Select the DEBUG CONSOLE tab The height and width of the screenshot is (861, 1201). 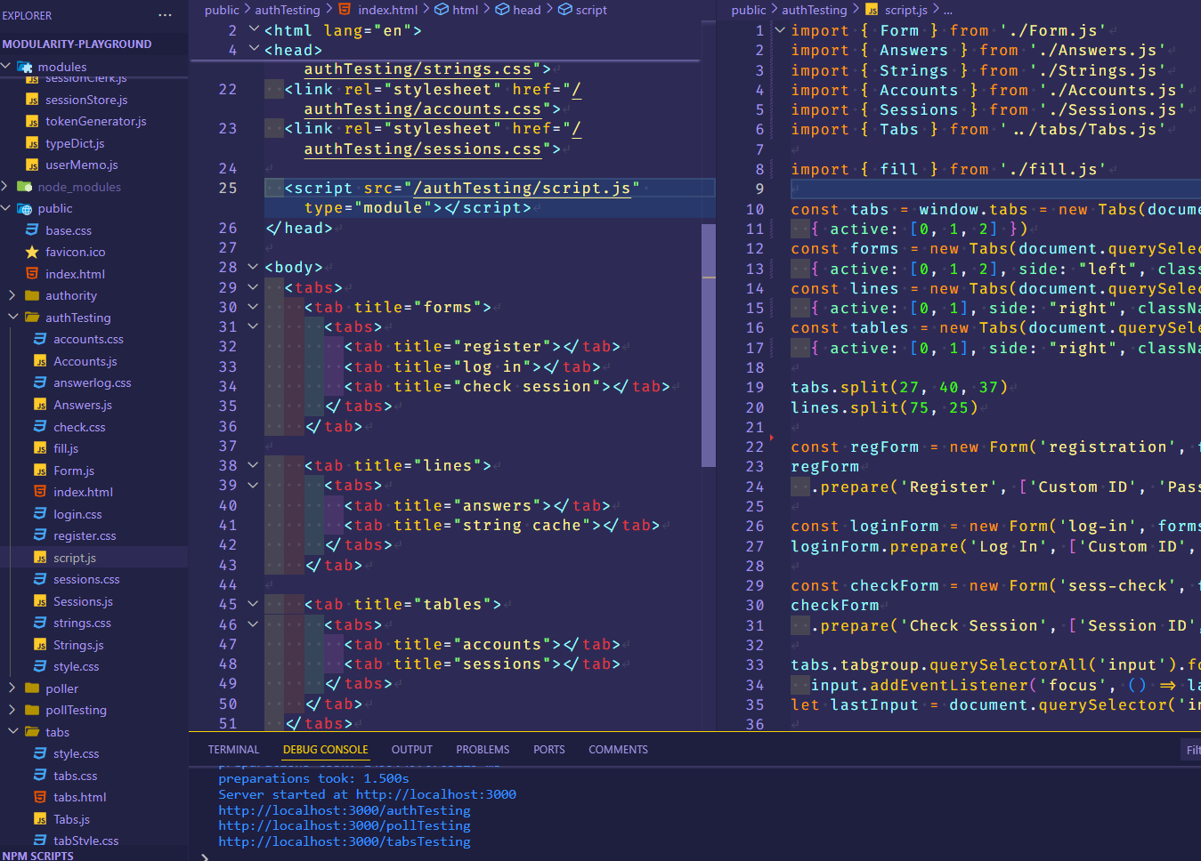click(325, 750)
